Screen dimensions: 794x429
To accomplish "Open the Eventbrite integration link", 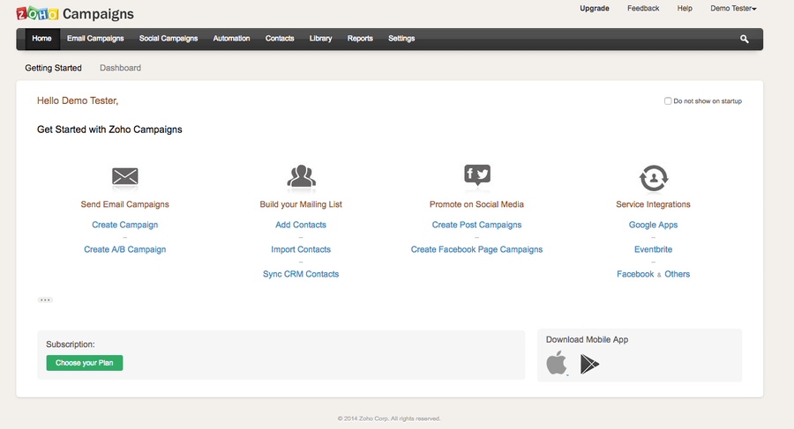I will 653,249.
